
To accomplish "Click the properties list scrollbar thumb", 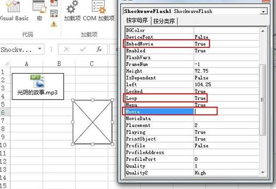I will 263,100.
